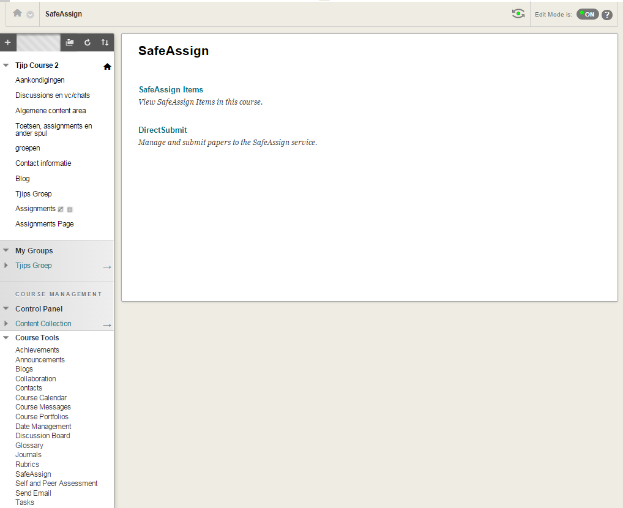
Task: Click SafeAssign breadcrumb title text
Action: [64, 14]
